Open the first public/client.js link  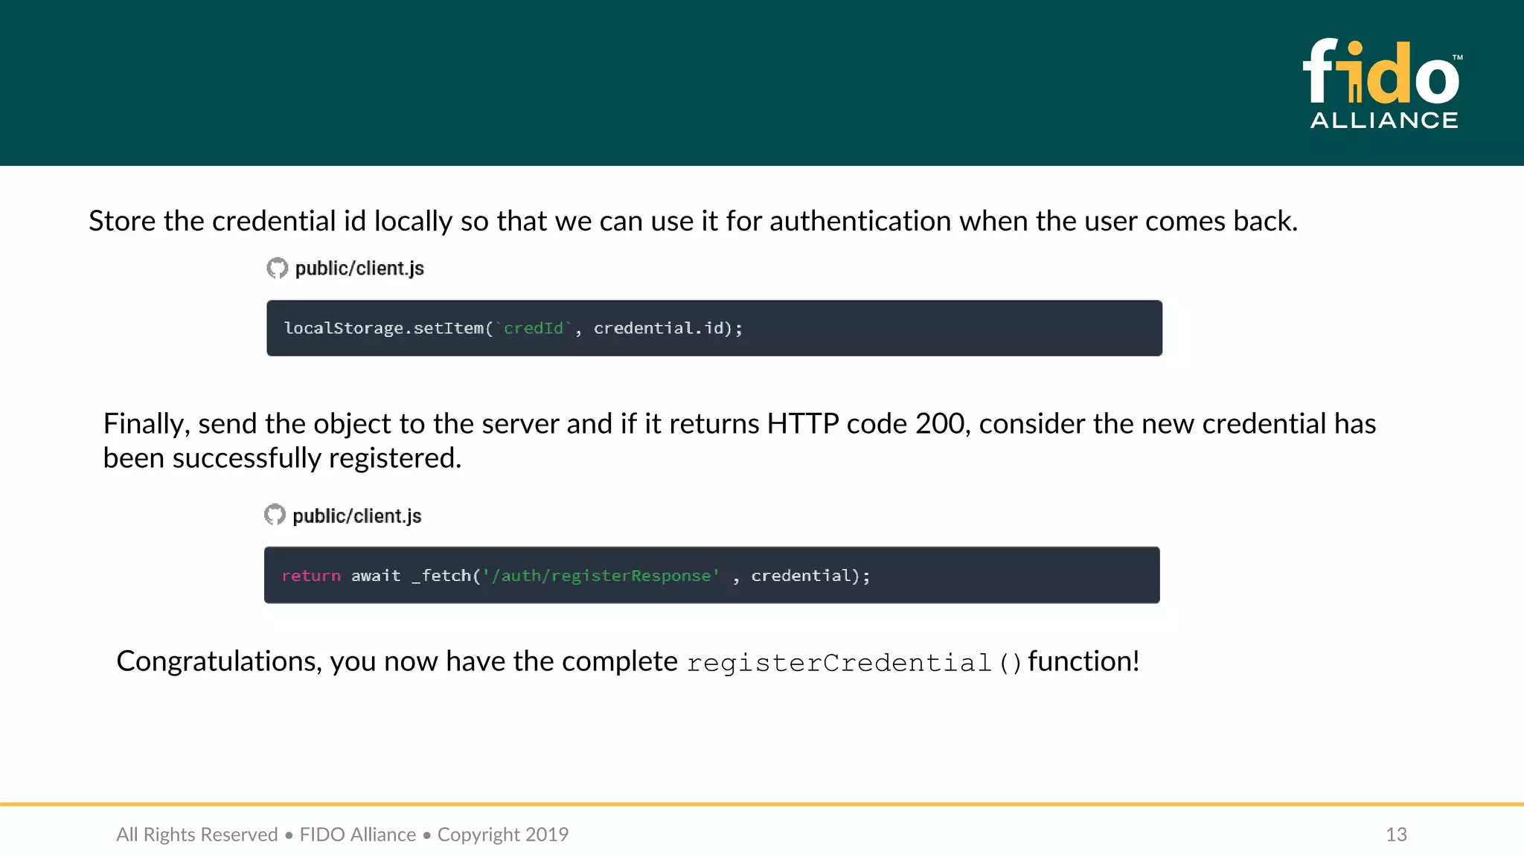(x=359, y=269)
